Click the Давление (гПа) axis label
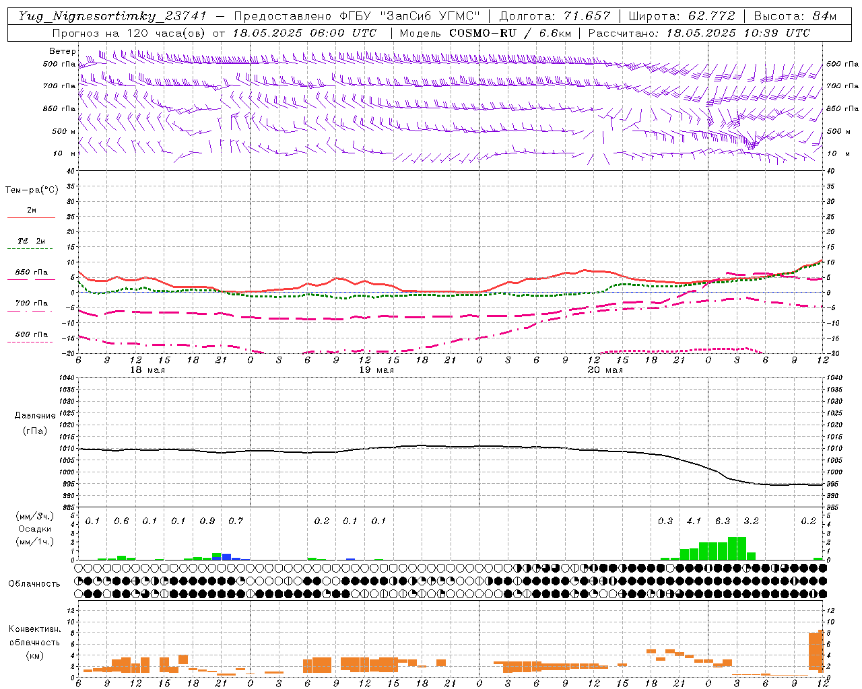Screen dimensions: 862x689 pos(35,423)
